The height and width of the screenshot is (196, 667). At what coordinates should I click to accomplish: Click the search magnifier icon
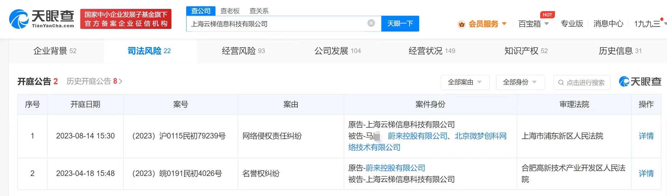[x=561, y=83]
